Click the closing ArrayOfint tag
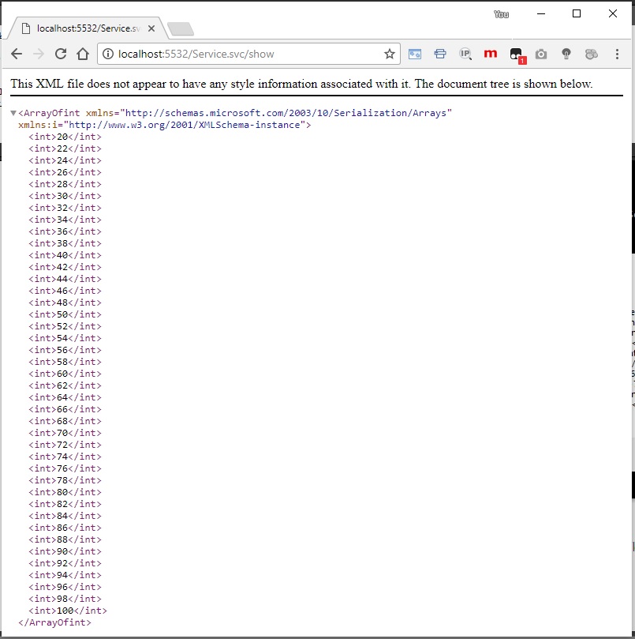Viewport: 635px width, 639px height. (54, 622)
